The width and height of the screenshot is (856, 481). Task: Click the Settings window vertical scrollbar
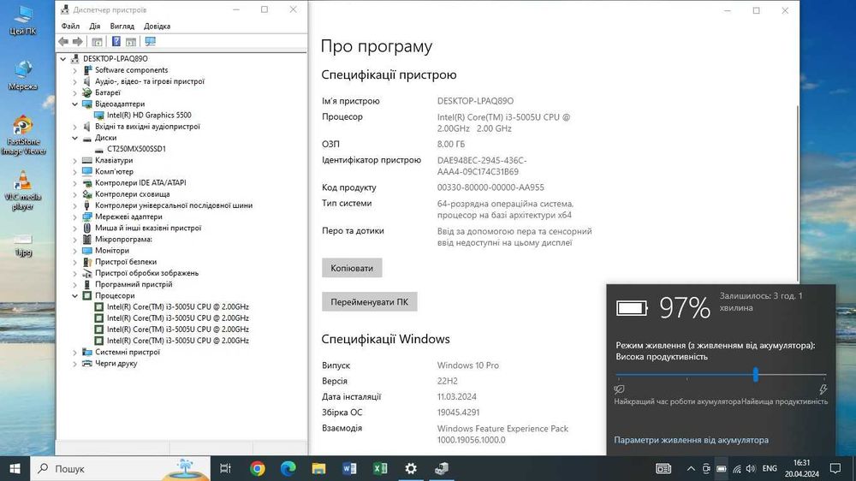[x=798, y=193]
